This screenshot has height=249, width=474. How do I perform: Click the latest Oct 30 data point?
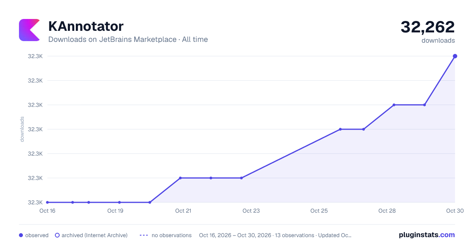(455, 56)
